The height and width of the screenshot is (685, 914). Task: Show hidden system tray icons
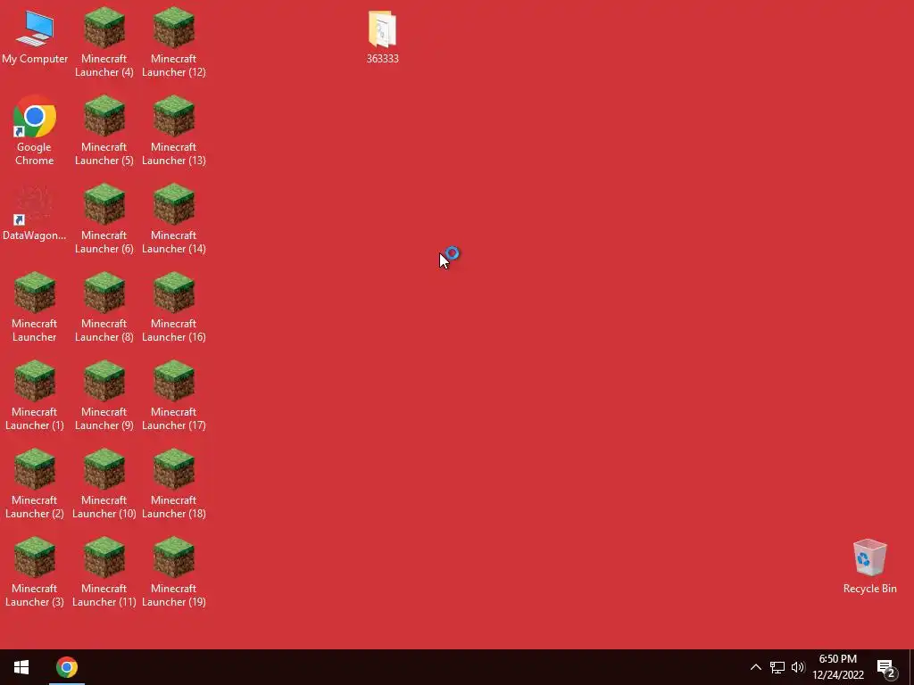click(x=755, y=667)
